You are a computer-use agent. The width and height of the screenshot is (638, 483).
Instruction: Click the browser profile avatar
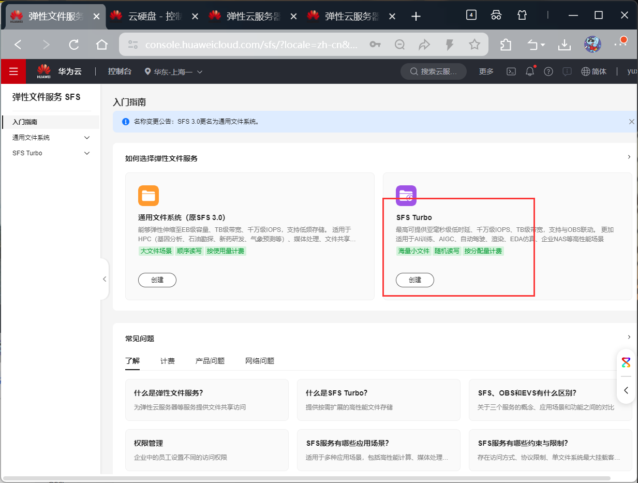592,45
